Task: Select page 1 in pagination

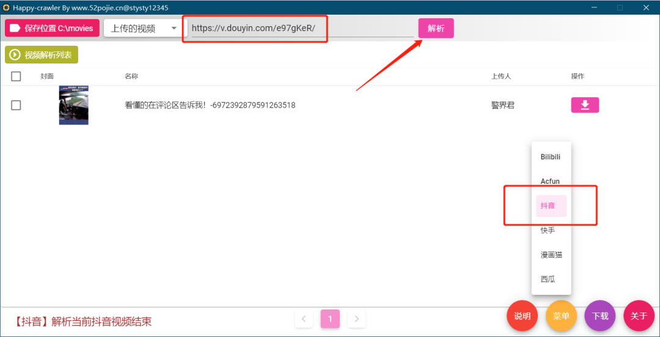Action: [x=330, y=319]
